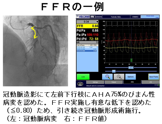Switch to the Settings tab

tap(95, 82)
